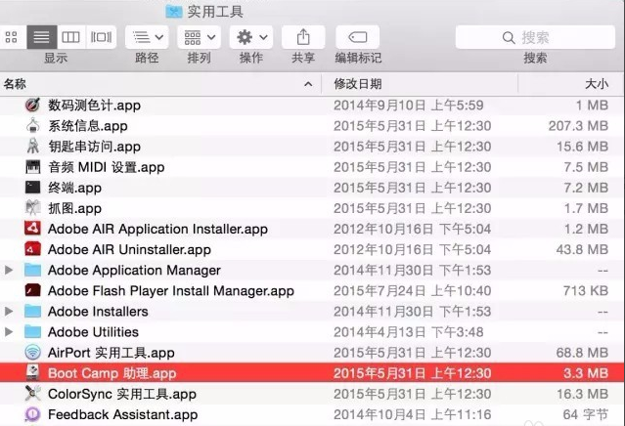Click the 钥匙串访问 keychain icon
Image resolution: width=625 pixels, height=426 pixels.
pyautogui.click(x=32, y=147)
